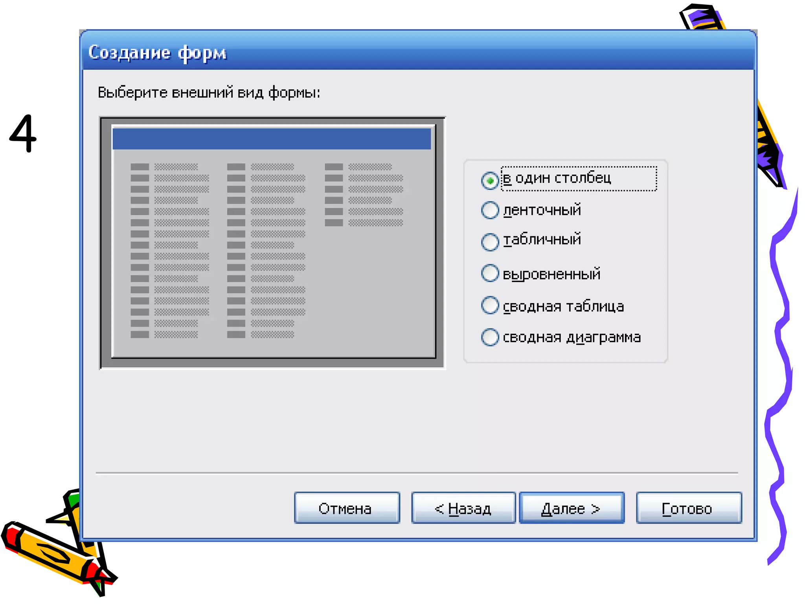Choose the 'ленточный' layout option
Screen dimensions: 805x604
[x=490, y=210]
